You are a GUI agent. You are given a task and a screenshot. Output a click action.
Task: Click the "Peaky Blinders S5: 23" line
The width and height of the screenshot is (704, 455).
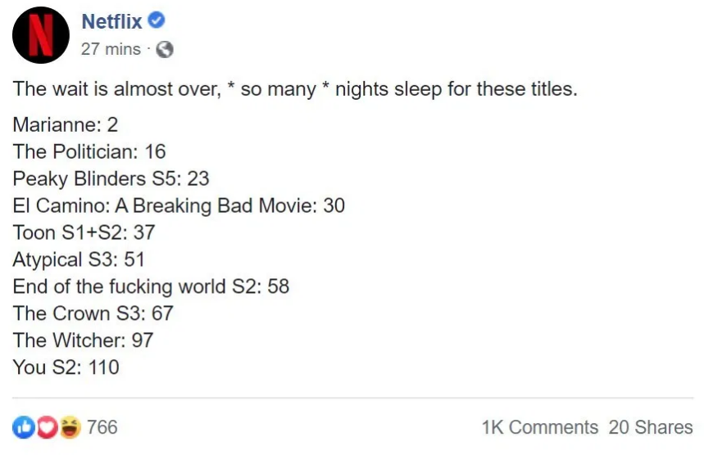(x=111, y=178)
